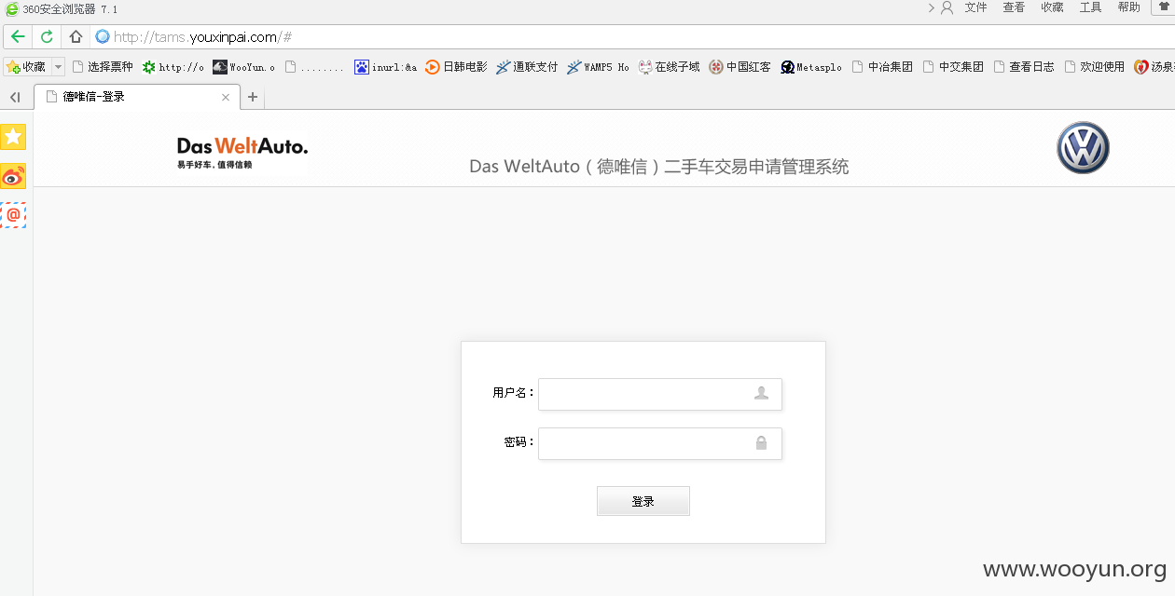Screen dimensions: 1175x596
Task: Open the 工具 menu
Action: tap(1090, 7)
